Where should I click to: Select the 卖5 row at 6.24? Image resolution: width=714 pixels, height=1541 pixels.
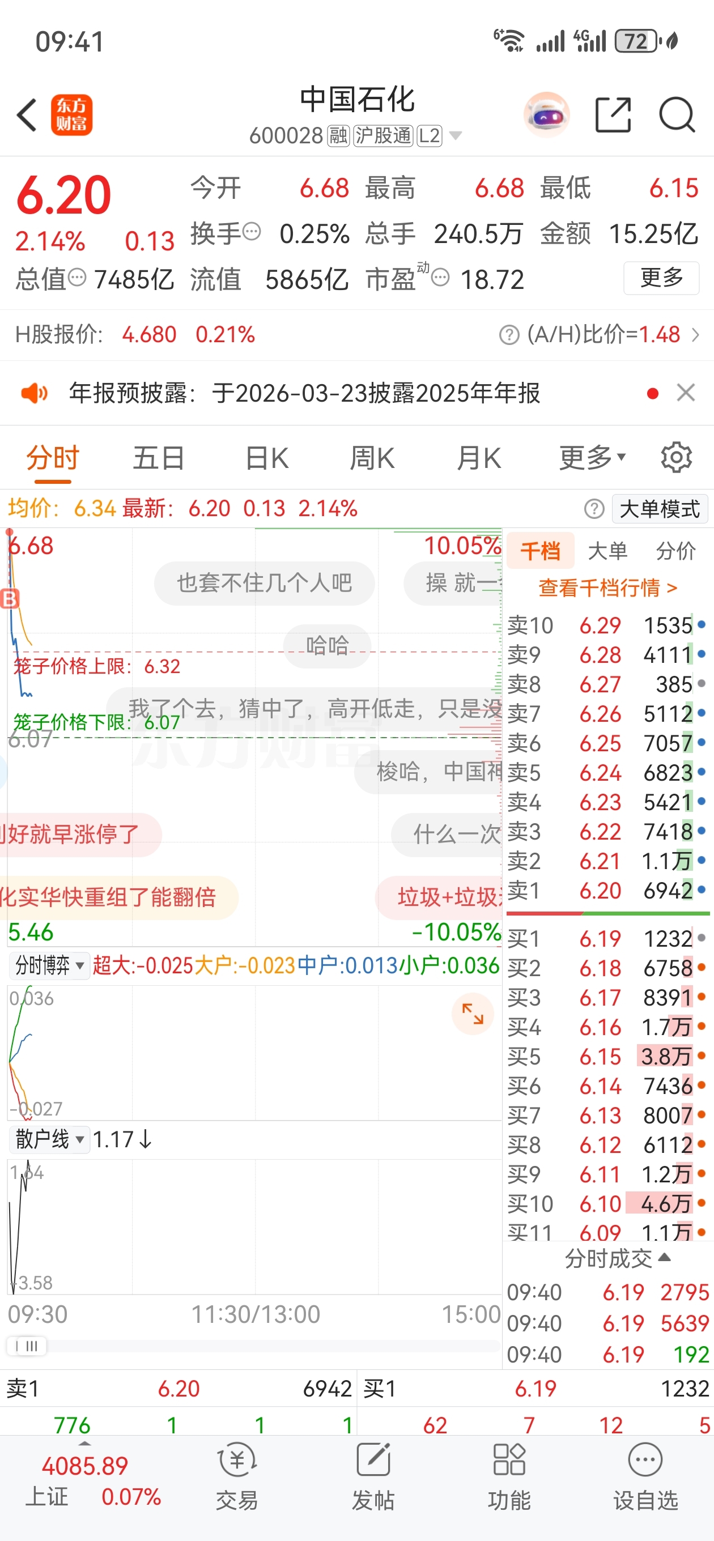[607, 773]
